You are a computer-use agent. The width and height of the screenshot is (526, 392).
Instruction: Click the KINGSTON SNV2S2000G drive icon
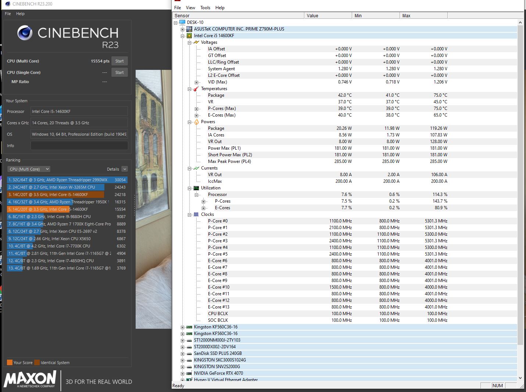(189, 367)
